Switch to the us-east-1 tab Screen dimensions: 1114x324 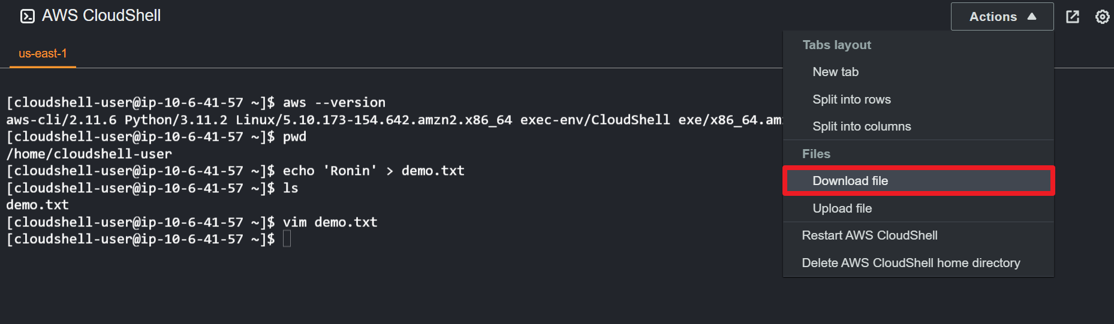click(43, 53)
